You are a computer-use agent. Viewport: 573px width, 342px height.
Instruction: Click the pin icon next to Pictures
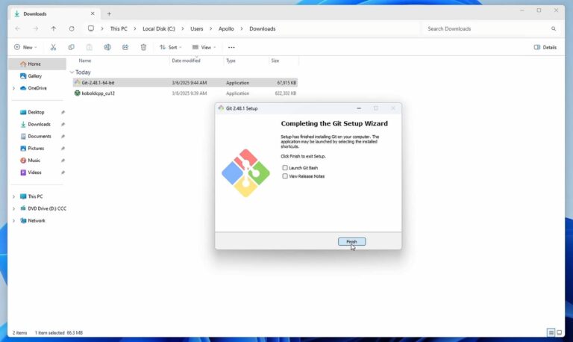(63, 149)
